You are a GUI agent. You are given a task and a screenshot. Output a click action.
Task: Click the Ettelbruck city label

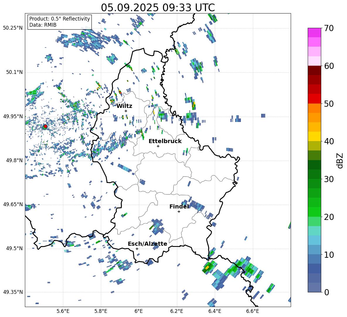tap(165, 141)
